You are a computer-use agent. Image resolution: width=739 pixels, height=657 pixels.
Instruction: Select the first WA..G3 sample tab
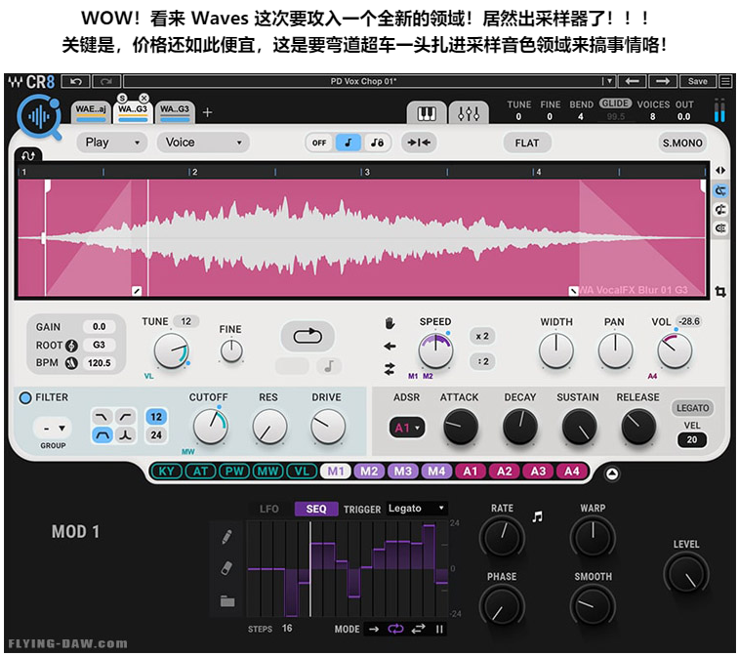tap(133, 112)
